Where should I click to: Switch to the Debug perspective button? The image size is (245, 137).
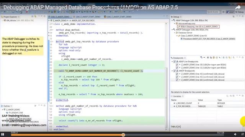239,12
